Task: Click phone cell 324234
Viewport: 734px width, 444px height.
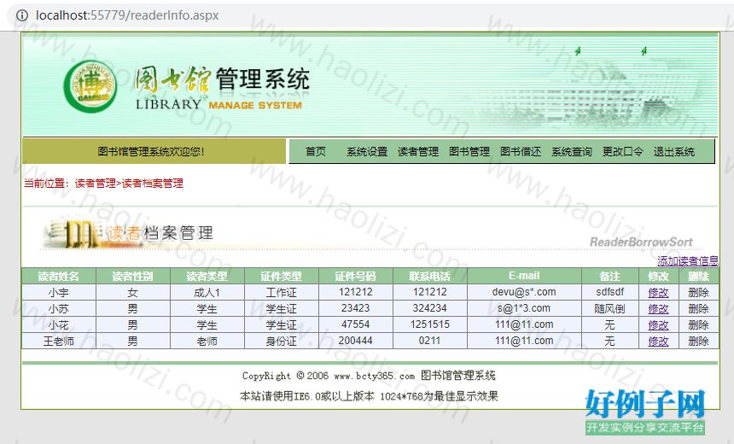Action: (x=429, y=308)
